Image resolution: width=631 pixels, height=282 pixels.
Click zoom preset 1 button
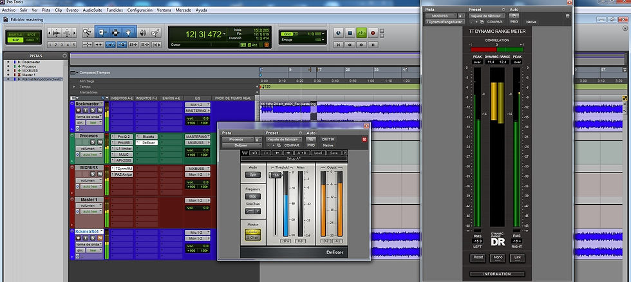(x=50, y=44)
